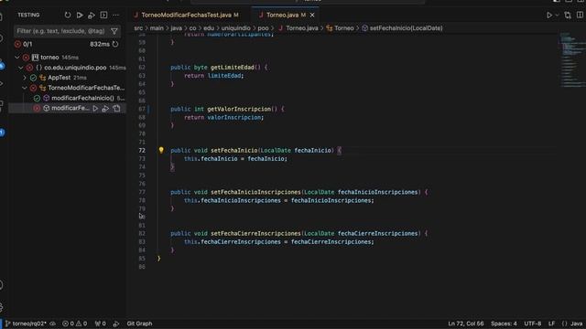This screenshot has width=586, height=329.
Task: Click uniquindio in the breadcrumb
Action: click(x=236, y=28)
